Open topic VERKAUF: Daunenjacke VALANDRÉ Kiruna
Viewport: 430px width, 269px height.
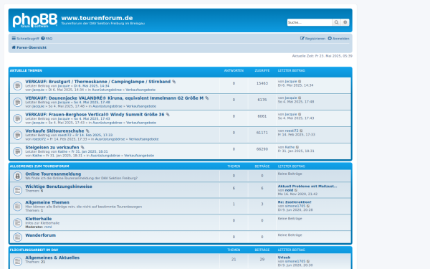(x=115, y=98)
